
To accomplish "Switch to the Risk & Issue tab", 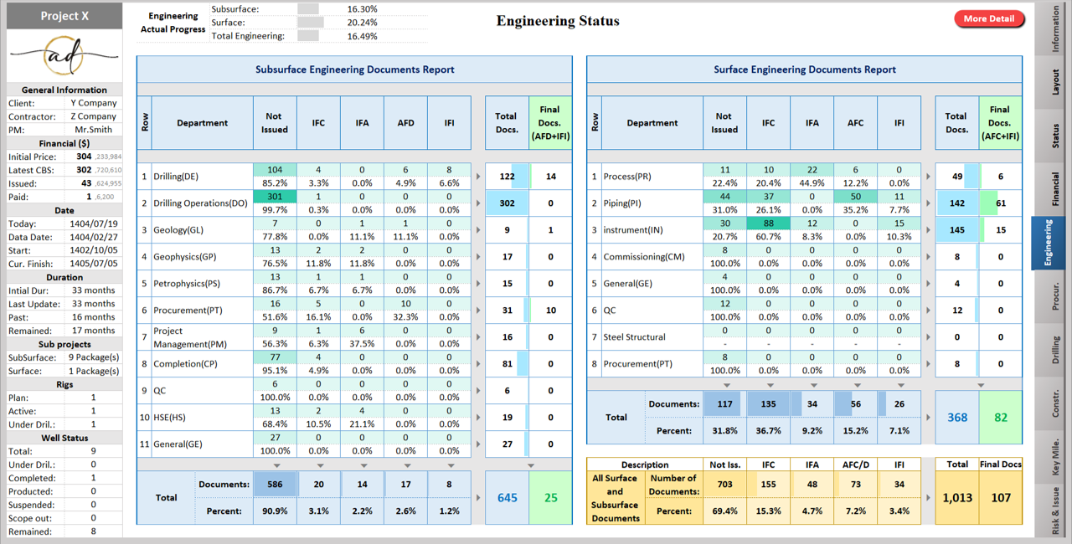I will 1055,511.
